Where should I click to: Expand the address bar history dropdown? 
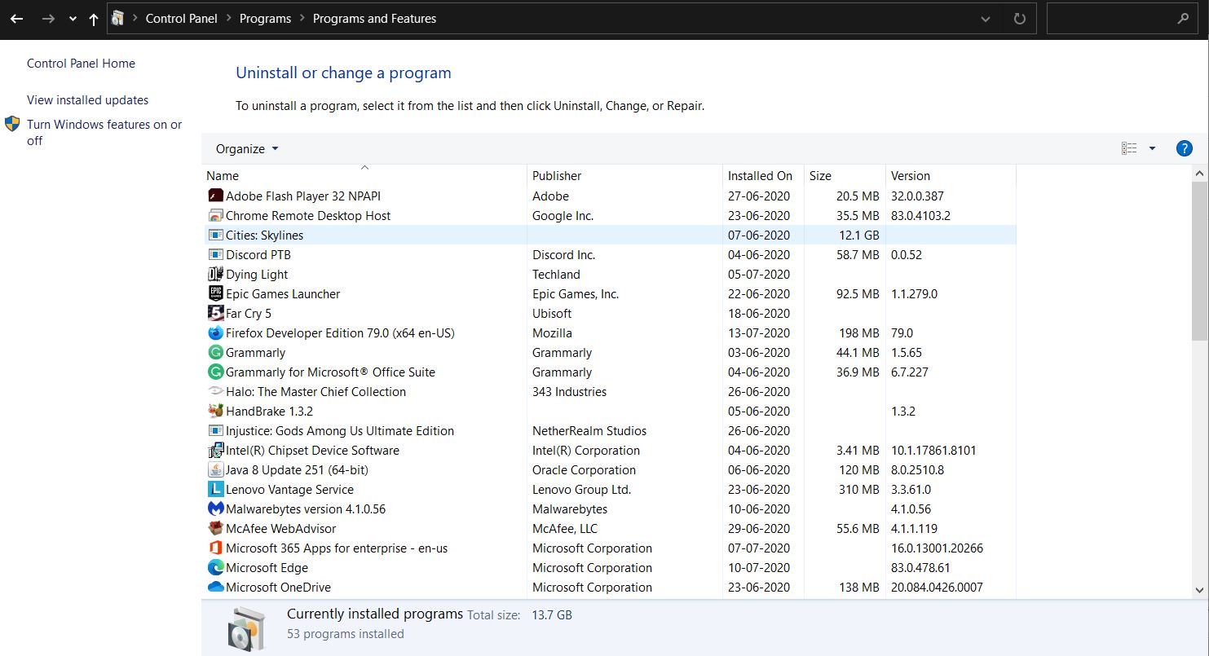986,18
